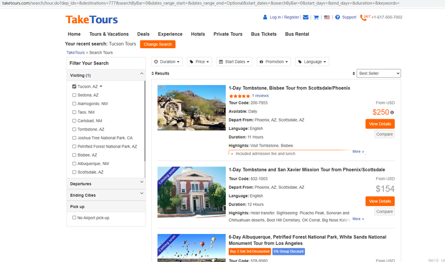The image size is (445, 262).
Task: Open the Support link
Action: (349, 17)
